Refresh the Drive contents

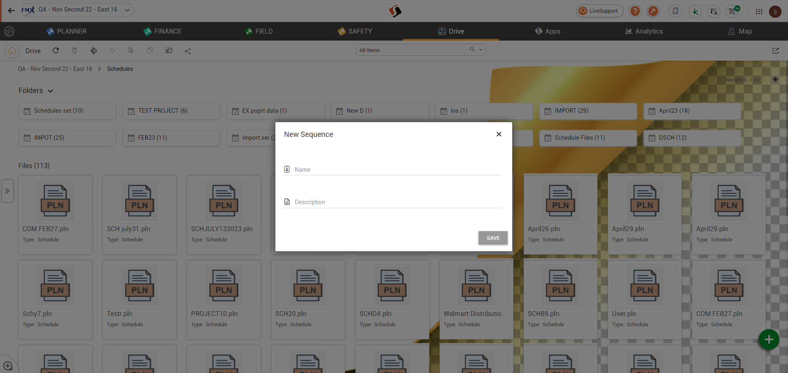coord(56,50)
